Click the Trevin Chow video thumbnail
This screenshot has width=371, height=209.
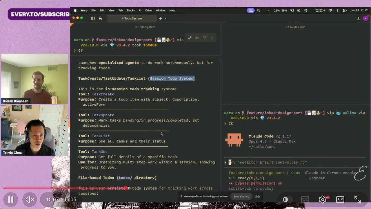coord(34,131)
